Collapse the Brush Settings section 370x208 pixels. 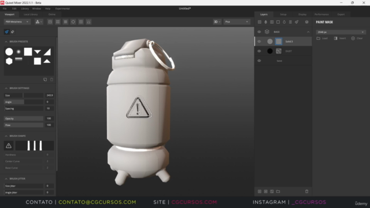[6, 88]
